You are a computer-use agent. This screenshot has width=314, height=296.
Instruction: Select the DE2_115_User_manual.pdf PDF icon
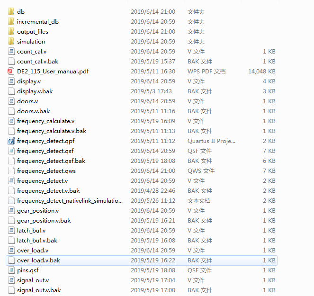pyautogui.click(x=11, y=72)
